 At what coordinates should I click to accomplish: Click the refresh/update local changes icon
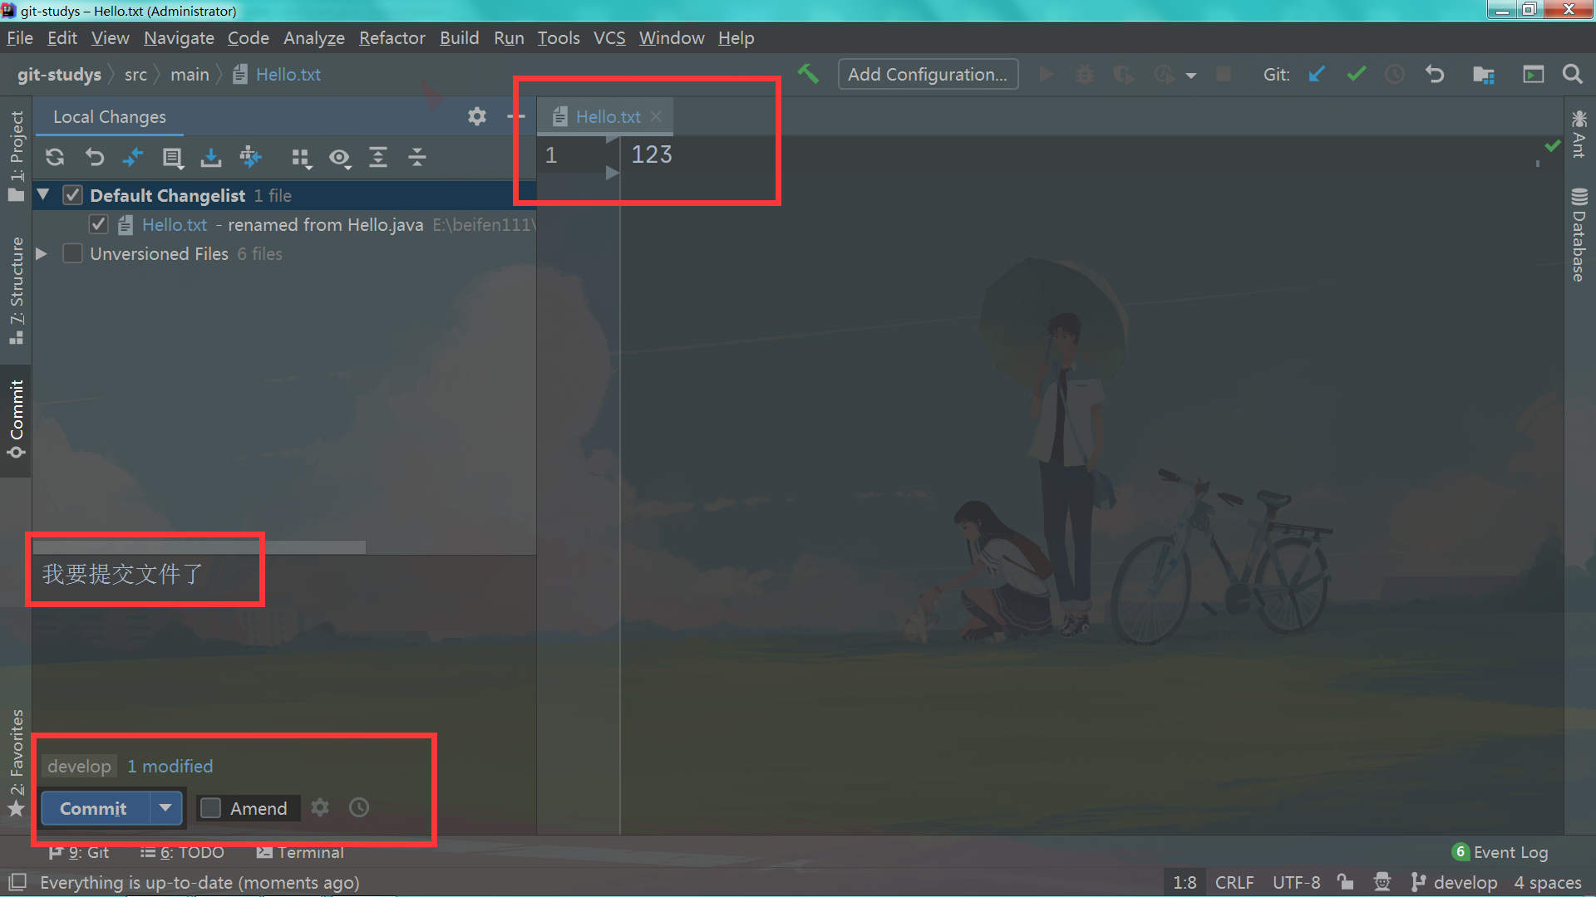[55, 157]
